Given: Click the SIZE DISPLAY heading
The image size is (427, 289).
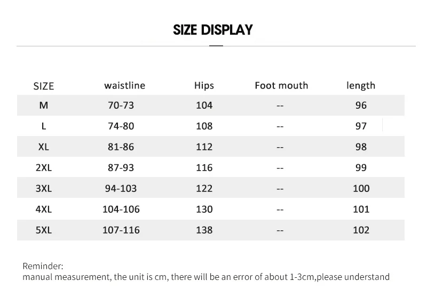Looking at the screenshot, I should [x=212, y=30].
